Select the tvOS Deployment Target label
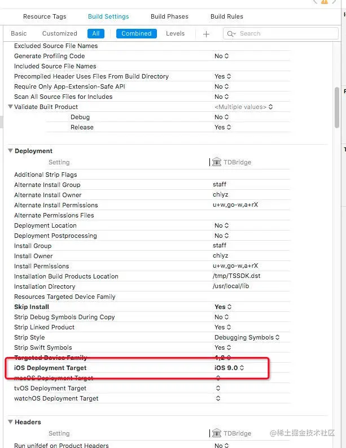This screenshot has width=346, height=448. [50, 388]
